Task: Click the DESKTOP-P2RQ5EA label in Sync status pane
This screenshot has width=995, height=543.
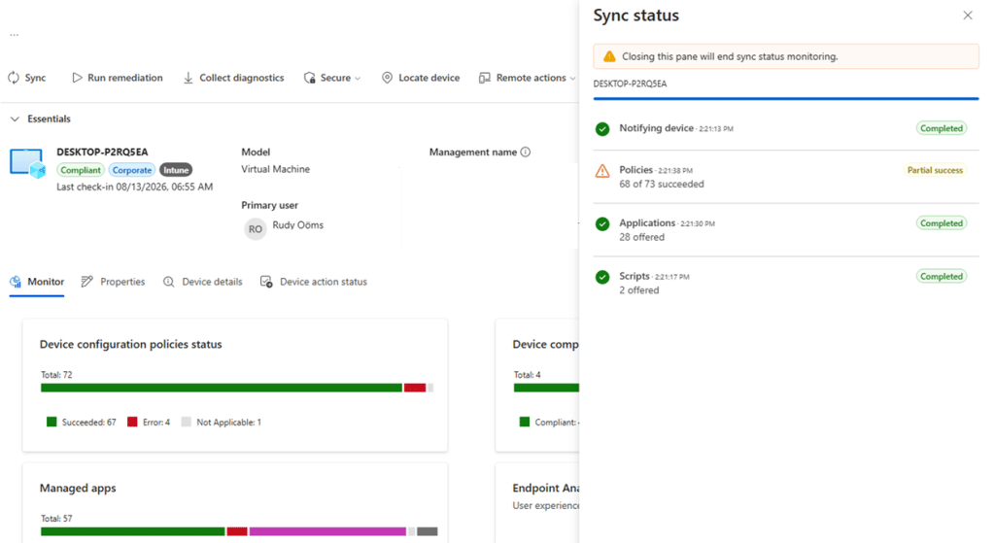Action: pos(630,84)
